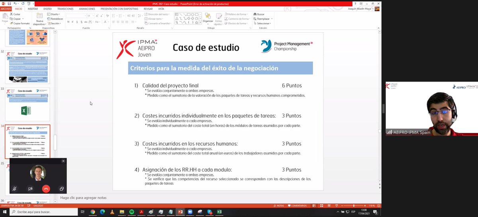Open Zoom app from taskbar
The width and height of the screenshot is (478, 217).
[x=190, y=212]
